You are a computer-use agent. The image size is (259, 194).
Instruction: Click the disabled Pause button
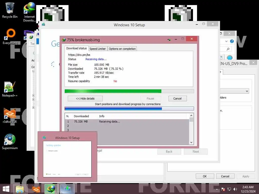point(150,99)
